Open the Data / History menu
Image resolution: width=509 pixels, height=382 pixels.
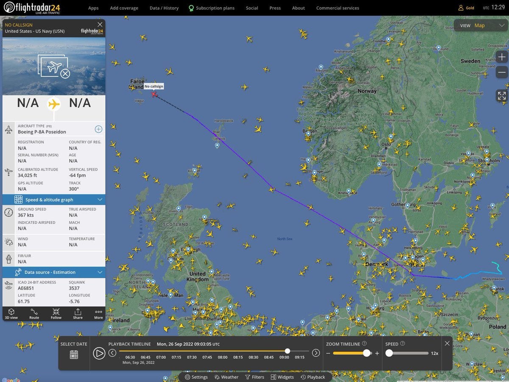tap(164, 8)
